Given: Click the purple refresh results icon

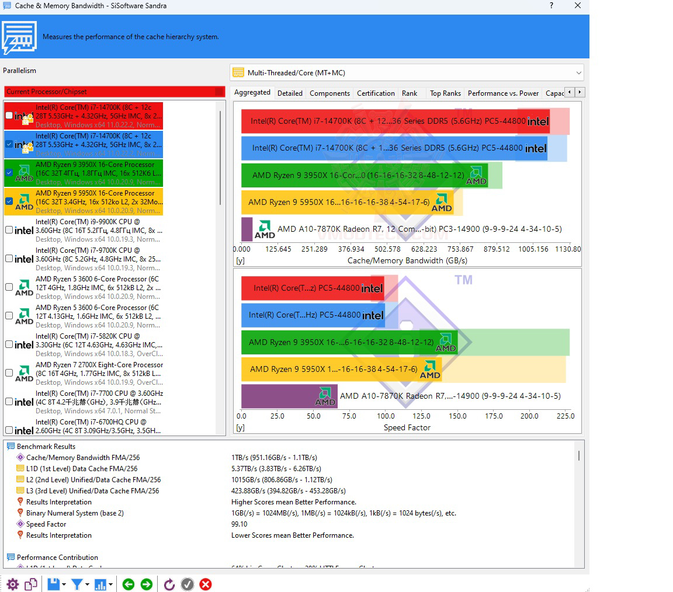Looking at the screenshot, I should pyautogui.click(x=169, y=584).
